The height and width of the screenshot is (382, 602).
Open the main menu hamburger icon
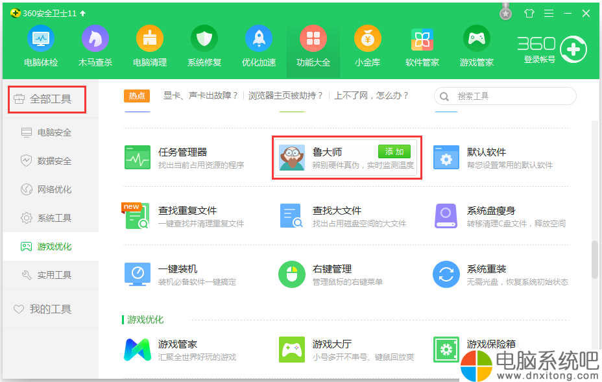coord(549,14)
